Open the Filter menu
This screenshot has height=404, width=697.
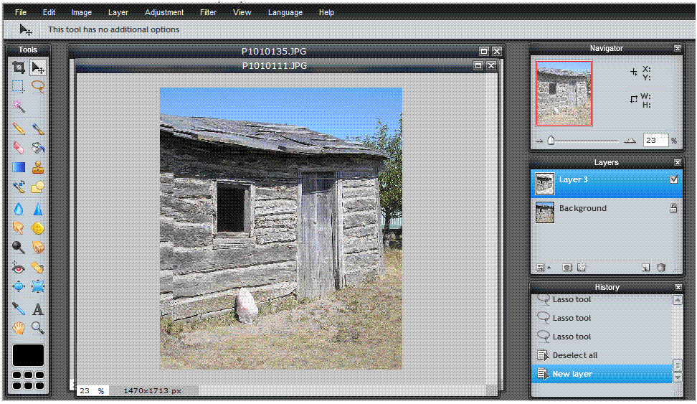pyautogui.click(x=208, y=12)
